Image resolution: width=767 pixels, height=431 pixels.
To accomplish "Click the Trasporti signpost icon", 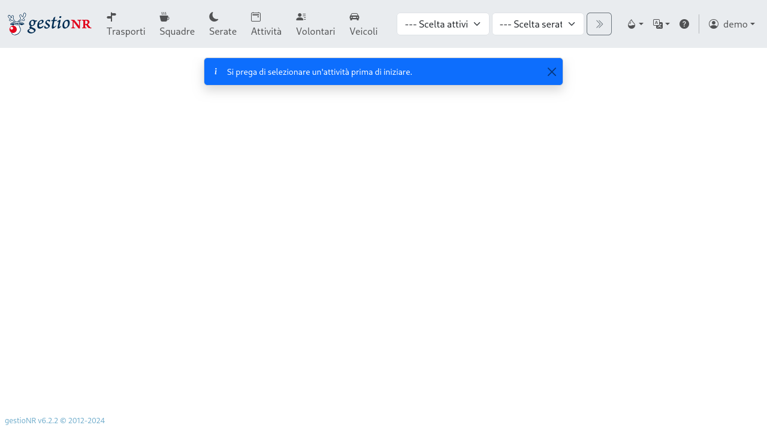I will 111,17.
